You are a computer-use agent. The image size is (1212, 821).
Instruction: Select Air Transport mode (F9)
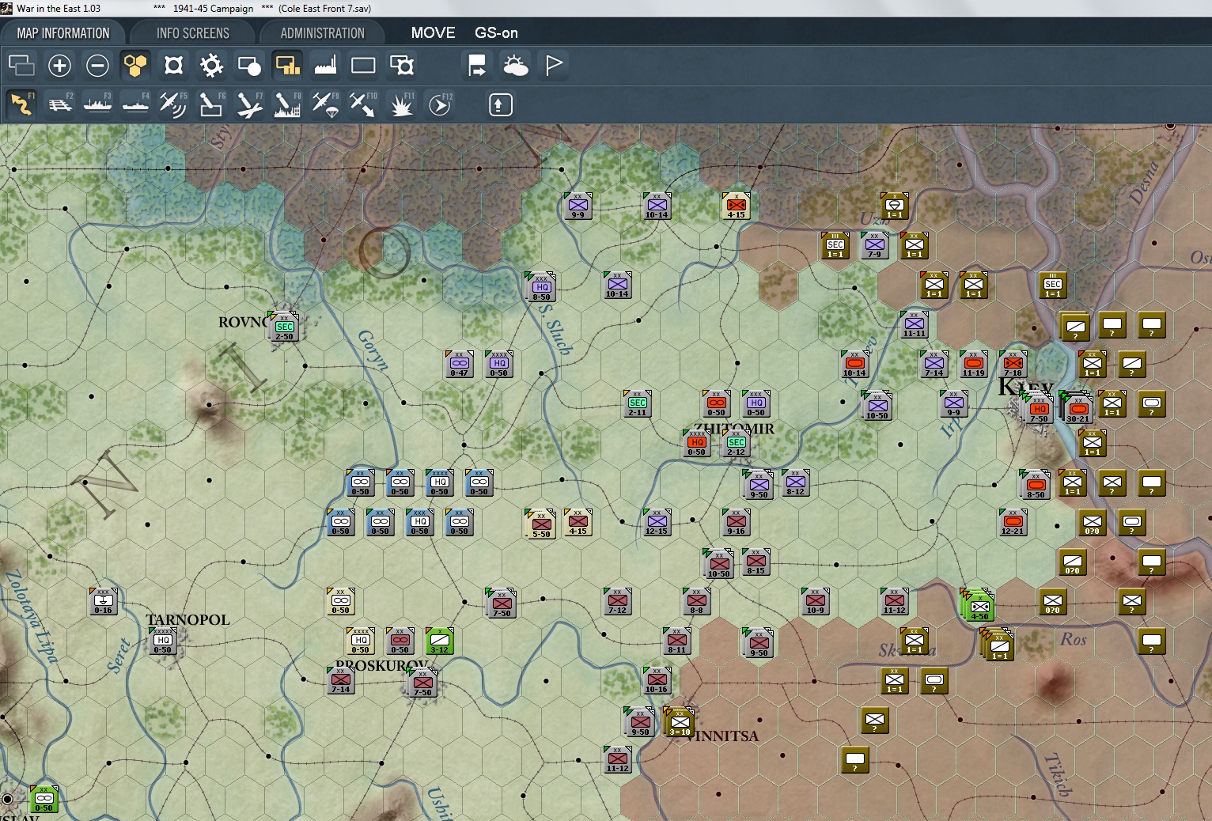(x=325, y=104)
